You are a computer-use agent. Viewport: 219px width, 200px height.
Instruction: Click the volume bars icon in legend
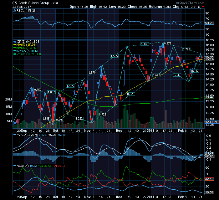click(15, 54)
